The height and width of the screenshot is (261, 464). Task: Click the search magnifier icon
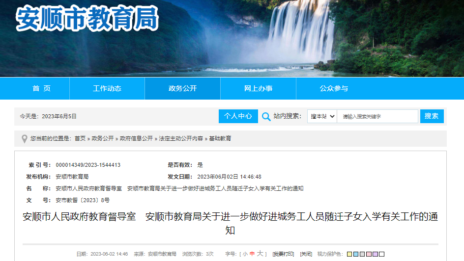click(266, 117)
